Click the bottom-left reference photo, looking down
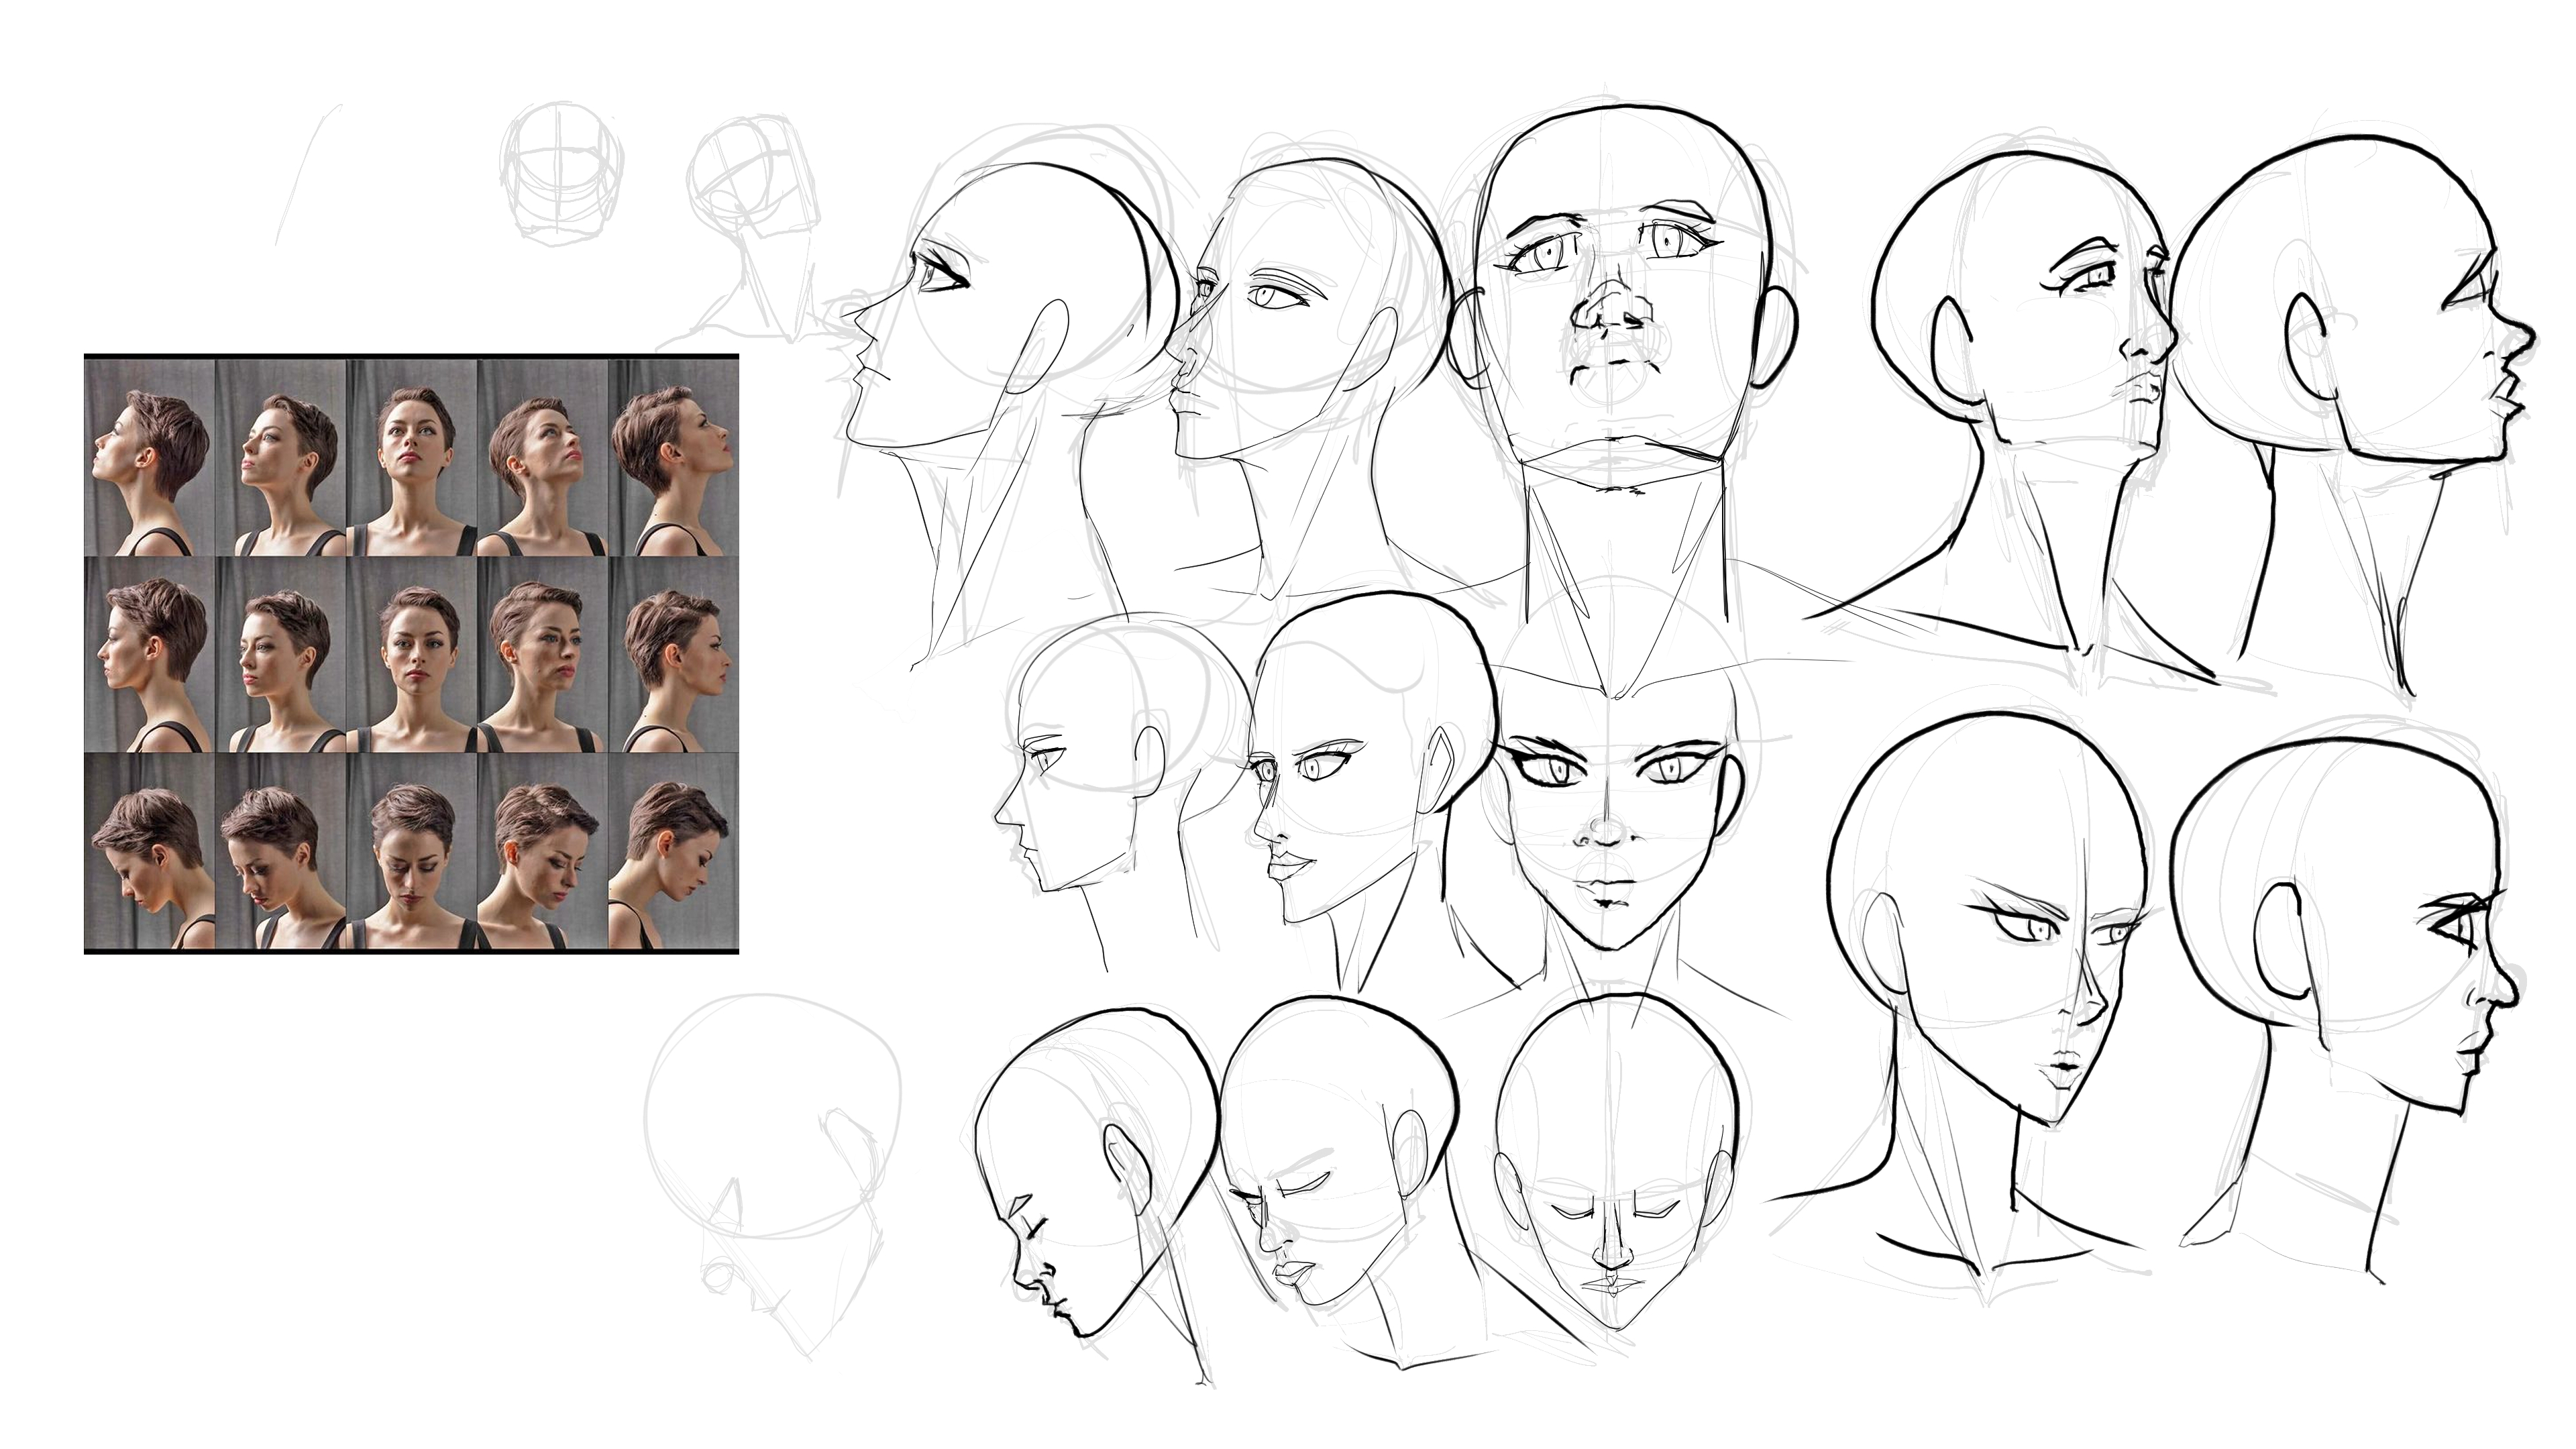This screenshot has width=2576, height=1449. (x=150, y=850)
